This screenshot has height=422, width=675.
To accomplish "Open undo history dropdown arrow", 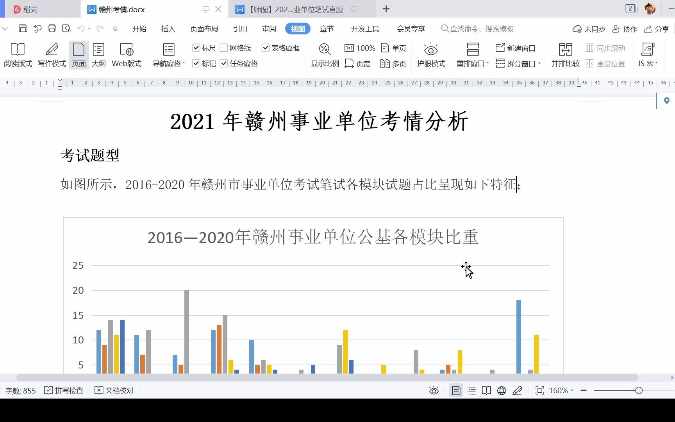I will [89, 29].
